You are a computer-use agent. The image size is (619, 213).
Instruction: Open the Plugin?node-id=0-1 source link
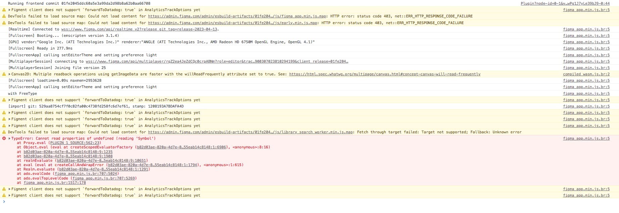pyautogui.click(x=565, y=3)
